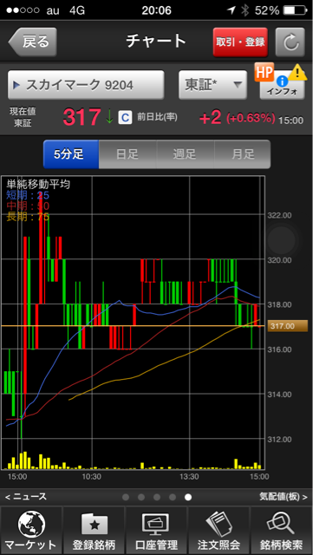The height and width of the screenshot is (555, 313).
Task: Open the 口座管理 monitor tab
Action: 156,531
